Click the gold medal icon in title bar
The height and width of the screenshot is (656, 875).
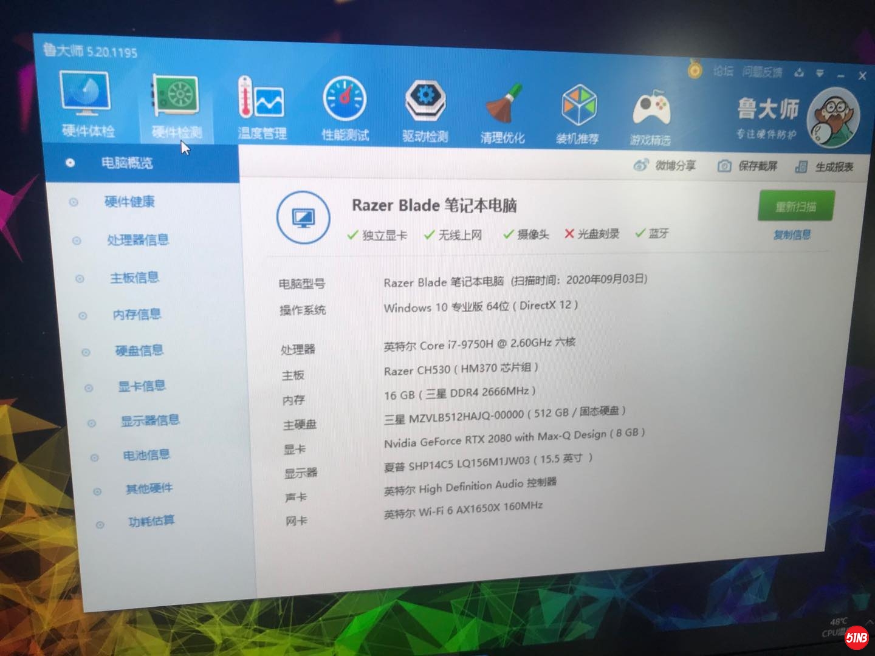tap(695, 70)
